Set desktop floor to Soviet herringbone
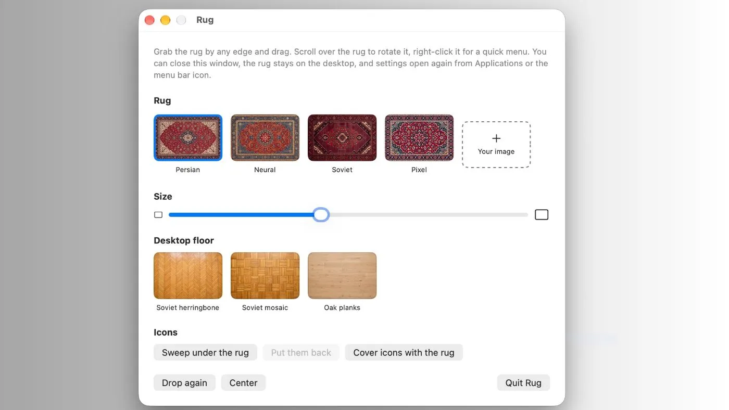 pos(188,276)
